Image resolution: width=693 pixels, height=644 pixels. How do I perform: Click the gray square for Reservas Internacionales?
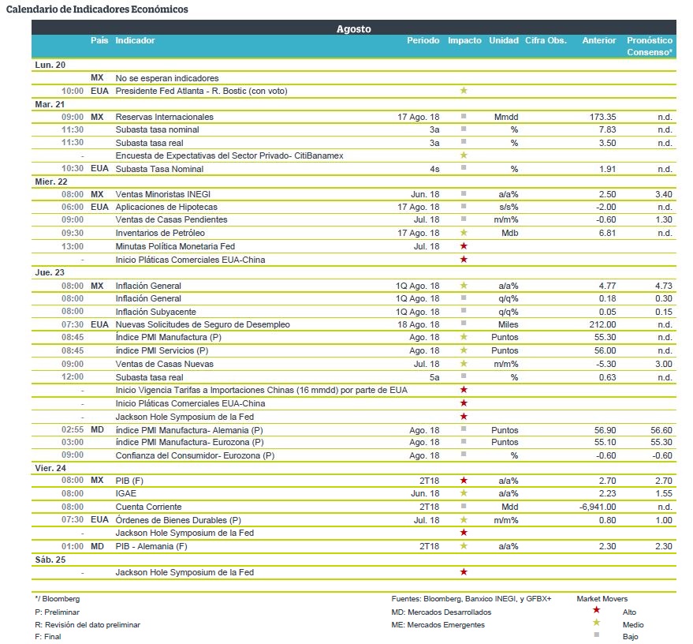464,116
